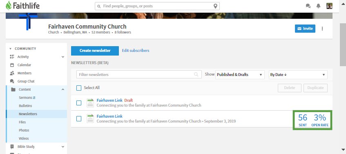Click the 3% OPEN RATE statistic
Screen dimensions: 346x154
tap(320, 120)
